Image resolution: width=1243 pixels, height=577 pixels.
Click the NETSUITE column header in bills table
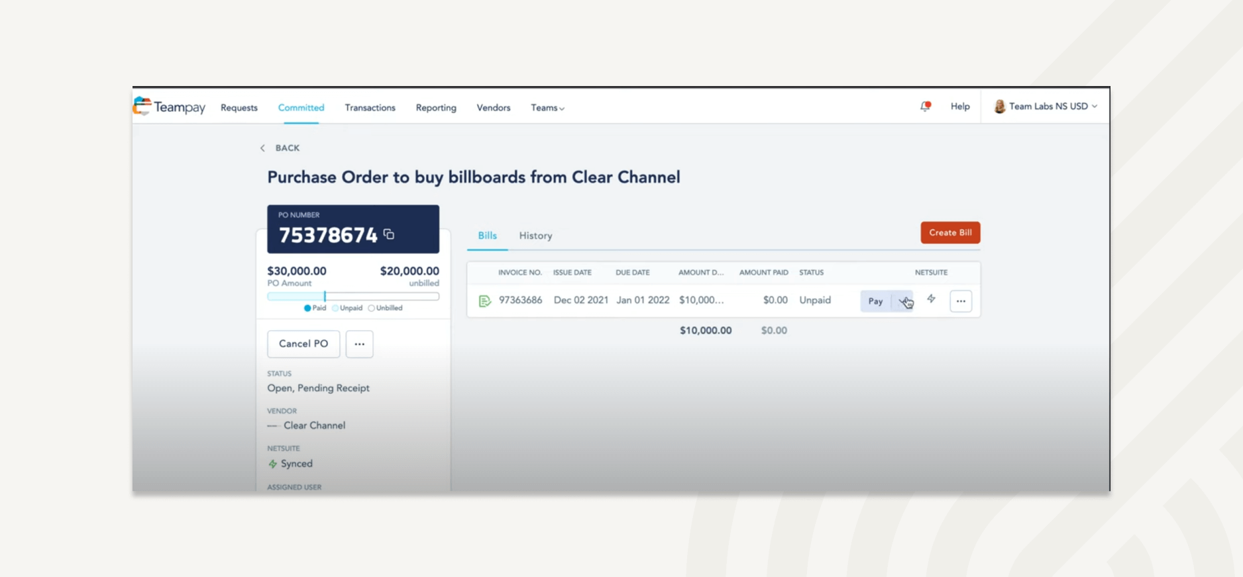tap(932, 273)
